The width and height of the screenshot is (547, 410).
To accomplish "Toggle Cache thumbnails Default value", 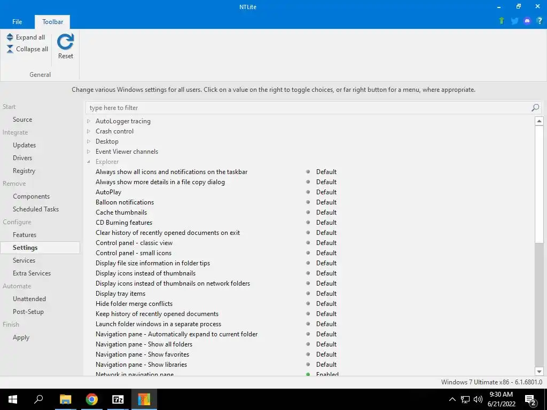I will 326,212.
